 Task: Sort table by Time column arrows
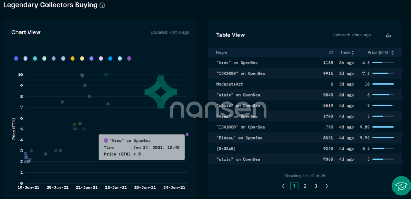click(x=352, y=52)
